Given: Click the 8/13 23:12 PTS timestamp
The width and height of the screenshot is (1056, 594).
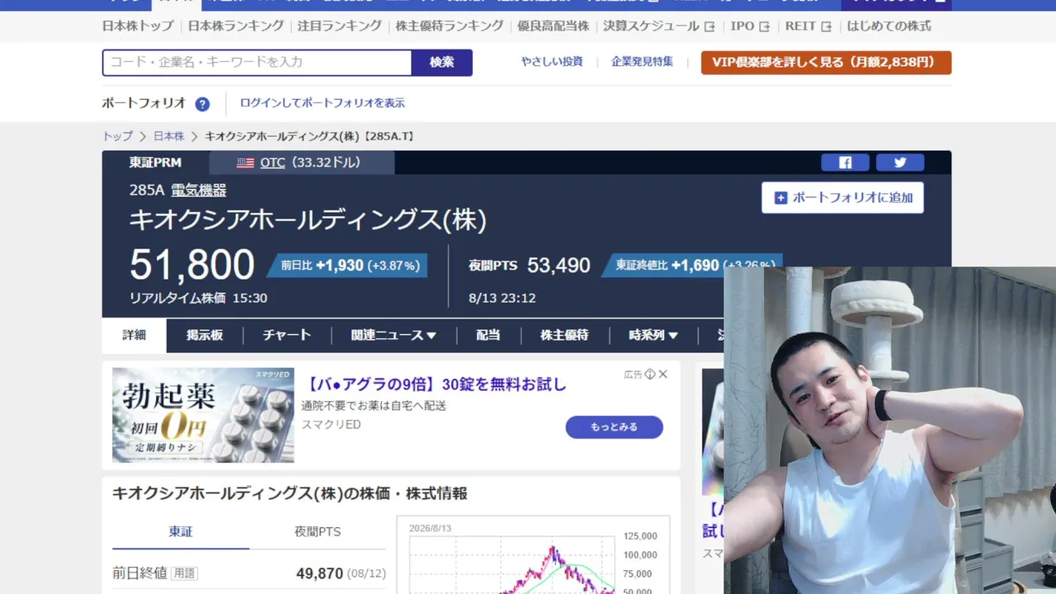Looking at the screenshot, I should coord(502,299).
